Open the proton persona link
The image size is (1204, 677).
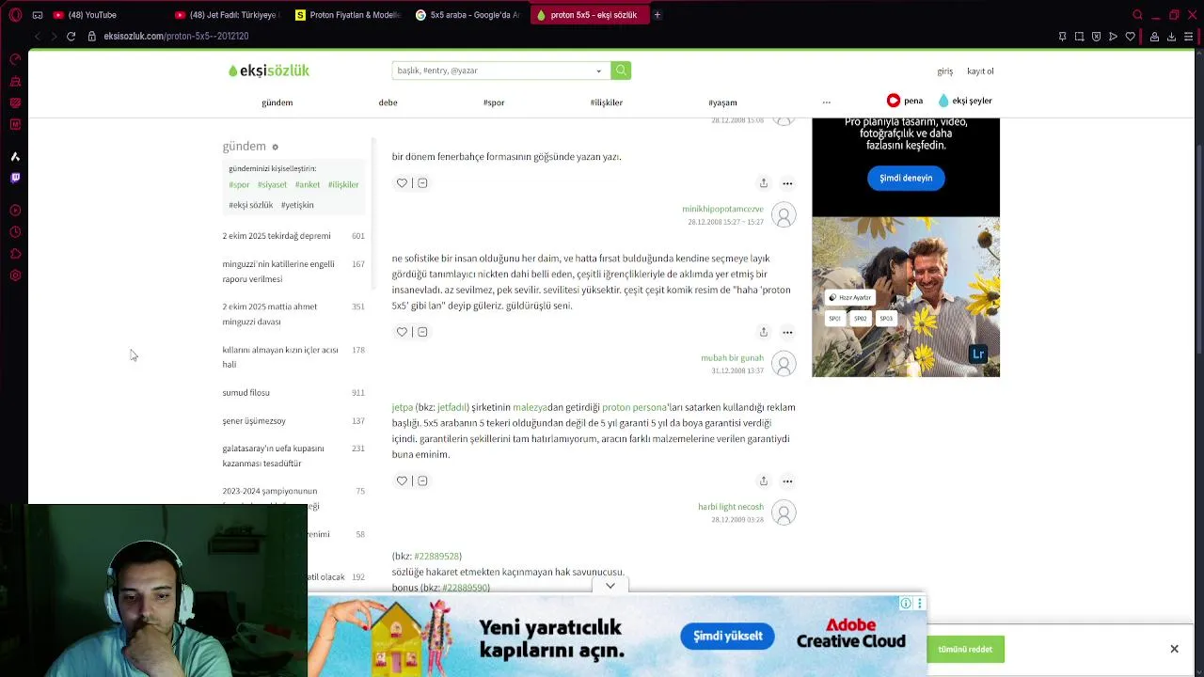pos(634,407)
